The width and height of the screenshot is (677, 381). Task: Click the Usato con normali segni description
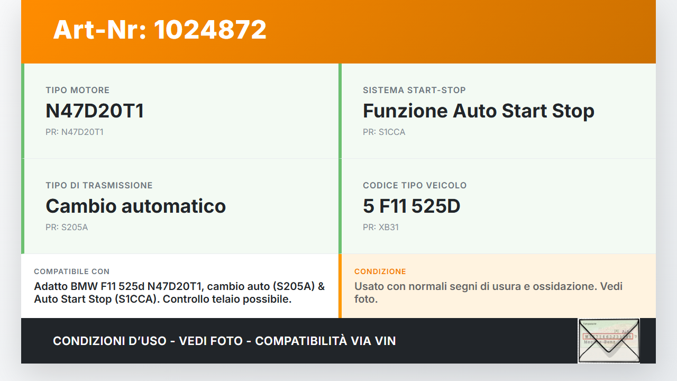coord(488,293)
